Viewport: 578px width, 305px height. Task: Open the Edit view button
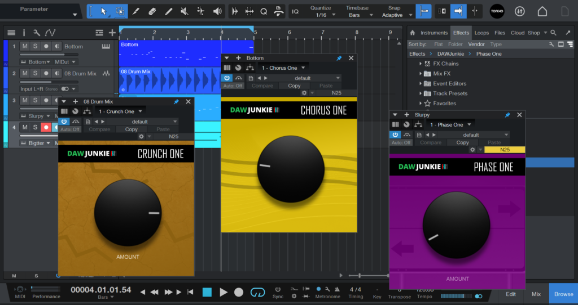(510, 294)
